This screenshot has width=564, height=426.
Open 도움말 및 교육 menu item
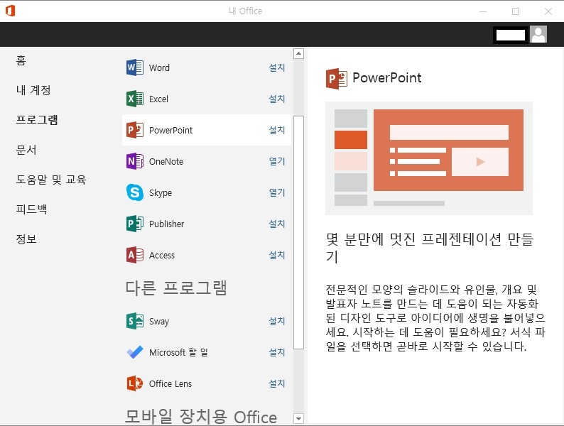[x=50, y=180]
